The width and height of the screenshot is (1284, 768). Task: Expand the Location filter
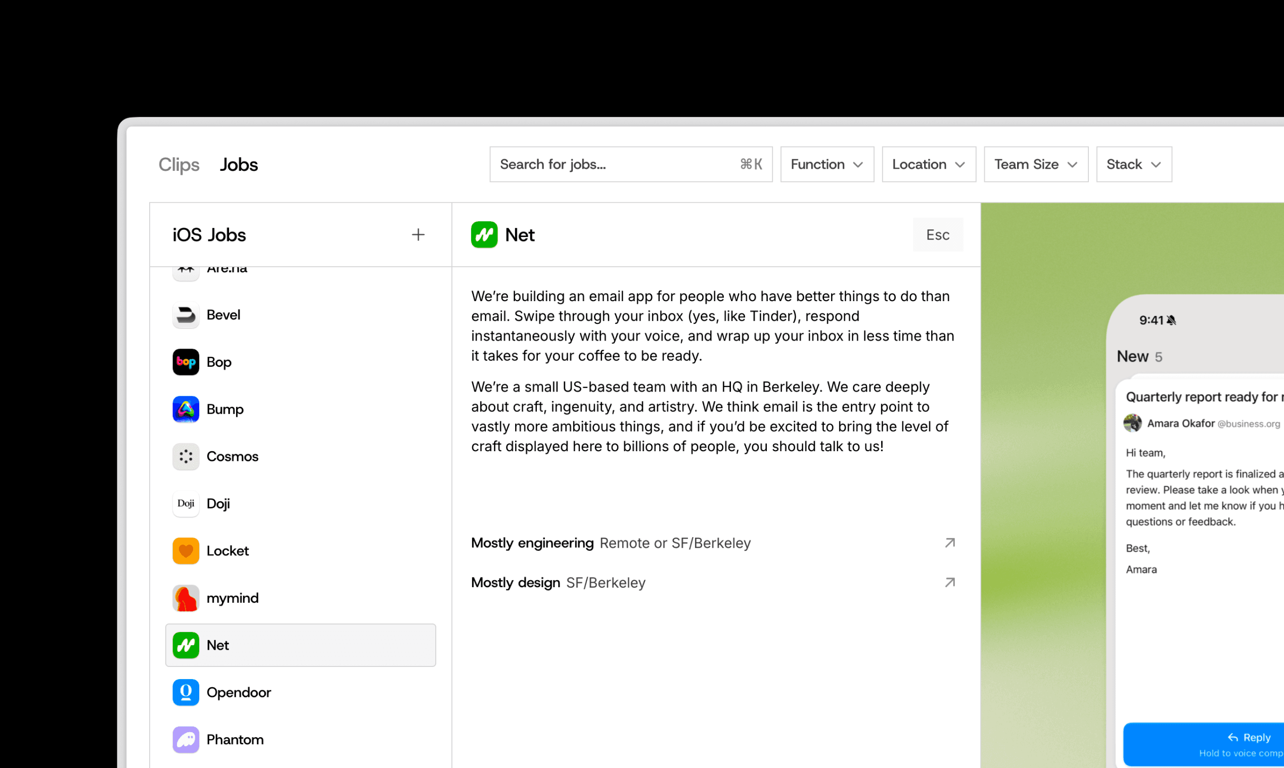click(x=928, y=164)
